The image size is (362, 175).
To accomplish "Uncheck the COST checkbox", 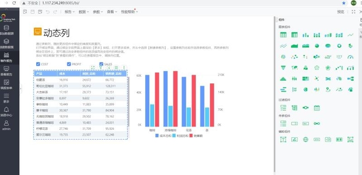I will coord(38,64).
